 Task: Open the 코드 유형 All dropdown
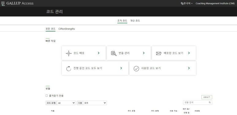[66, 103]
